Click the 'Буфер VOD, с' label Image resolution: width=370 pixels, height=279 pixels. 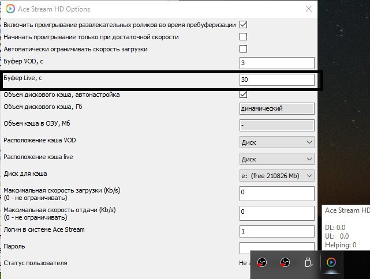click(23, 61)
